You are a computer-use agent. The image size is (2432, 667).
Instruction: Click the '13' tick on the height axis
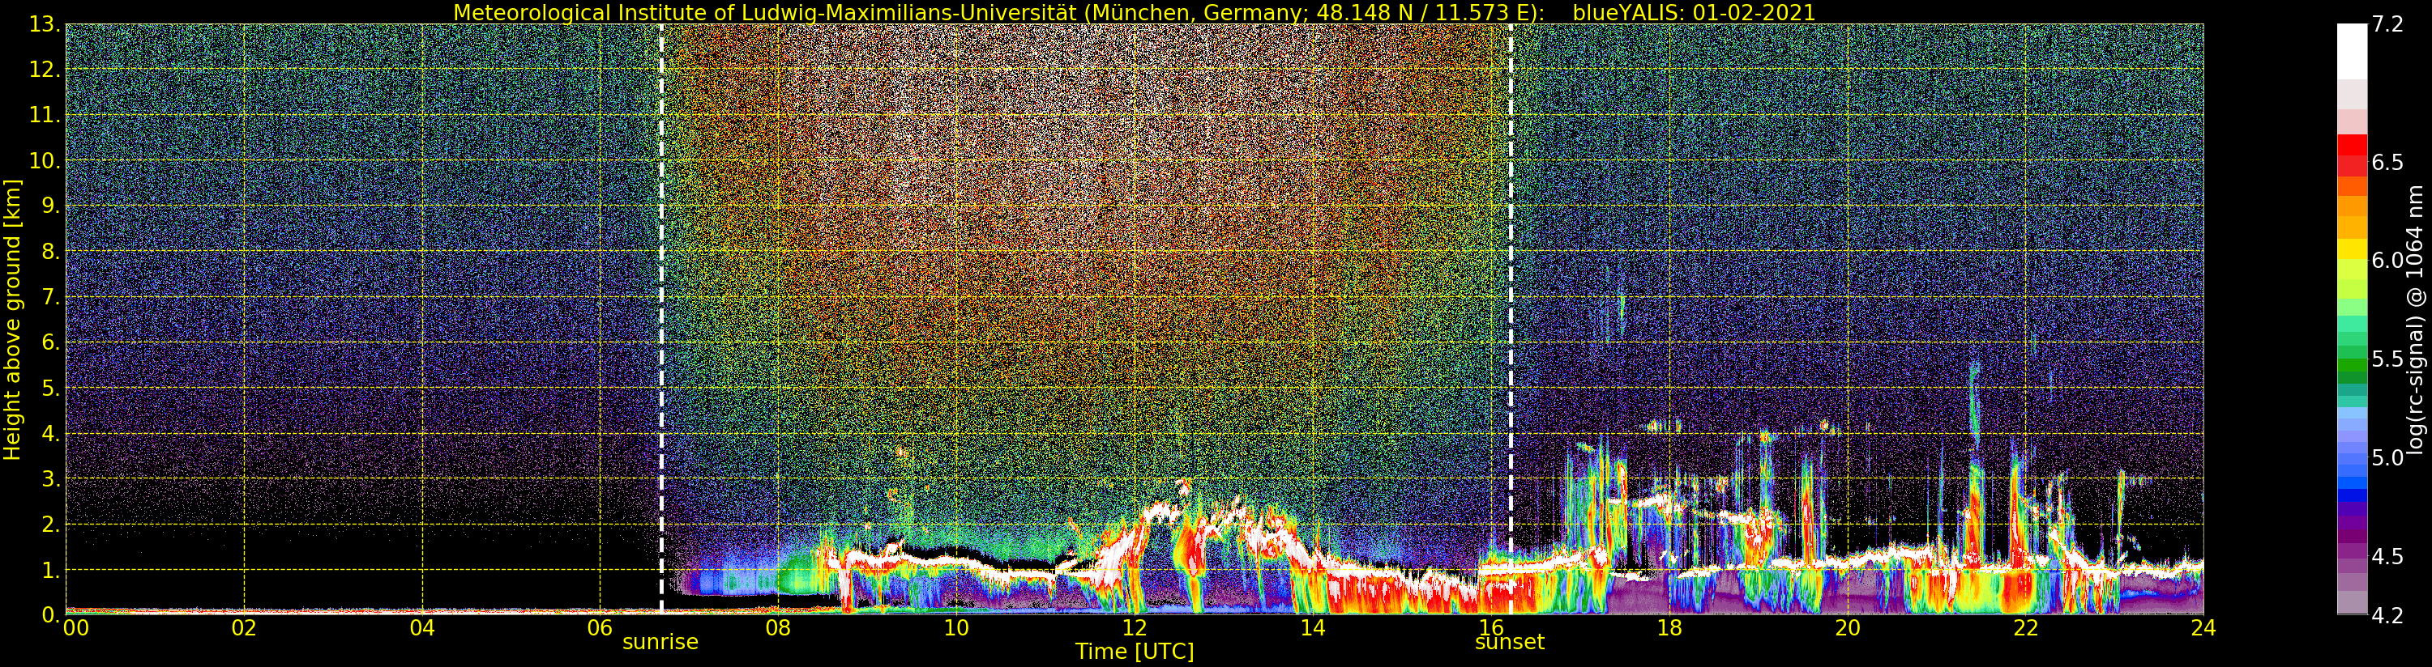pyautogui.click(x=44, y=24)
